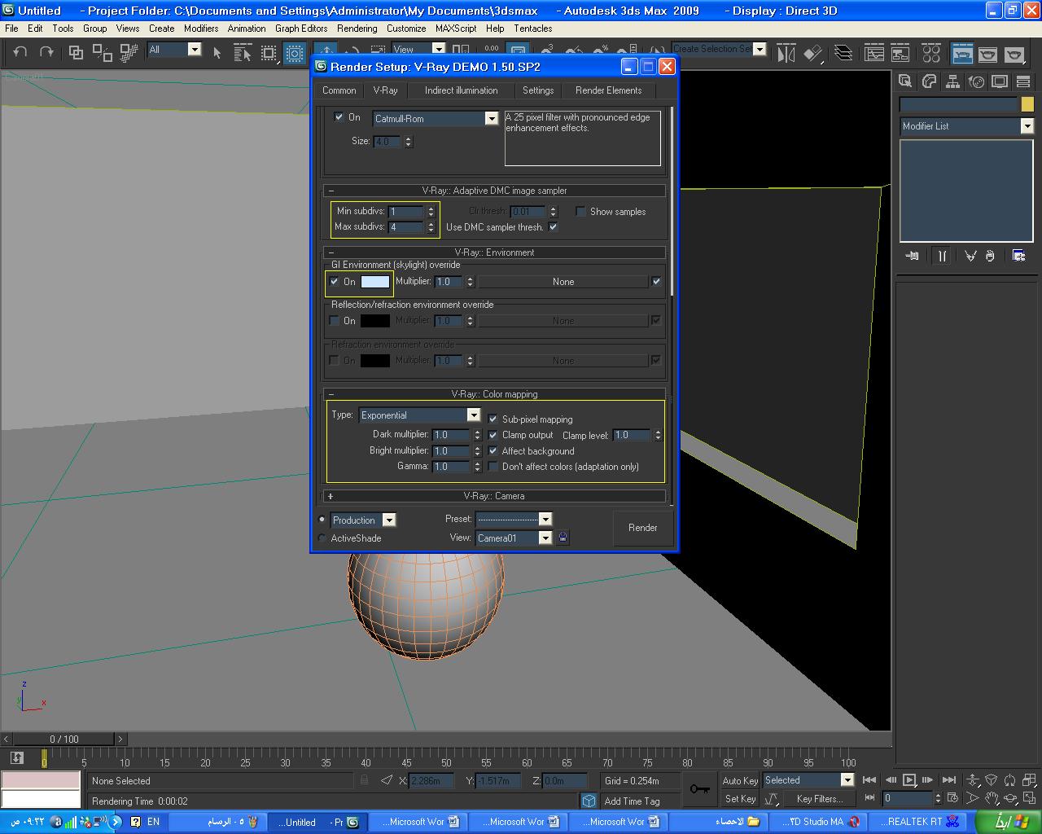Collapse the V-Ray Environment rollout

(494, 252)
